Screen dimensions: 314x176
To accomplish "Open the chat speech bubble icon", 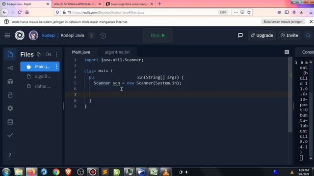I will coord(240,35).
